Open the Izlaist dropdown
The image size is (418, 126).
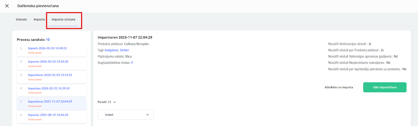click(126, 115)
